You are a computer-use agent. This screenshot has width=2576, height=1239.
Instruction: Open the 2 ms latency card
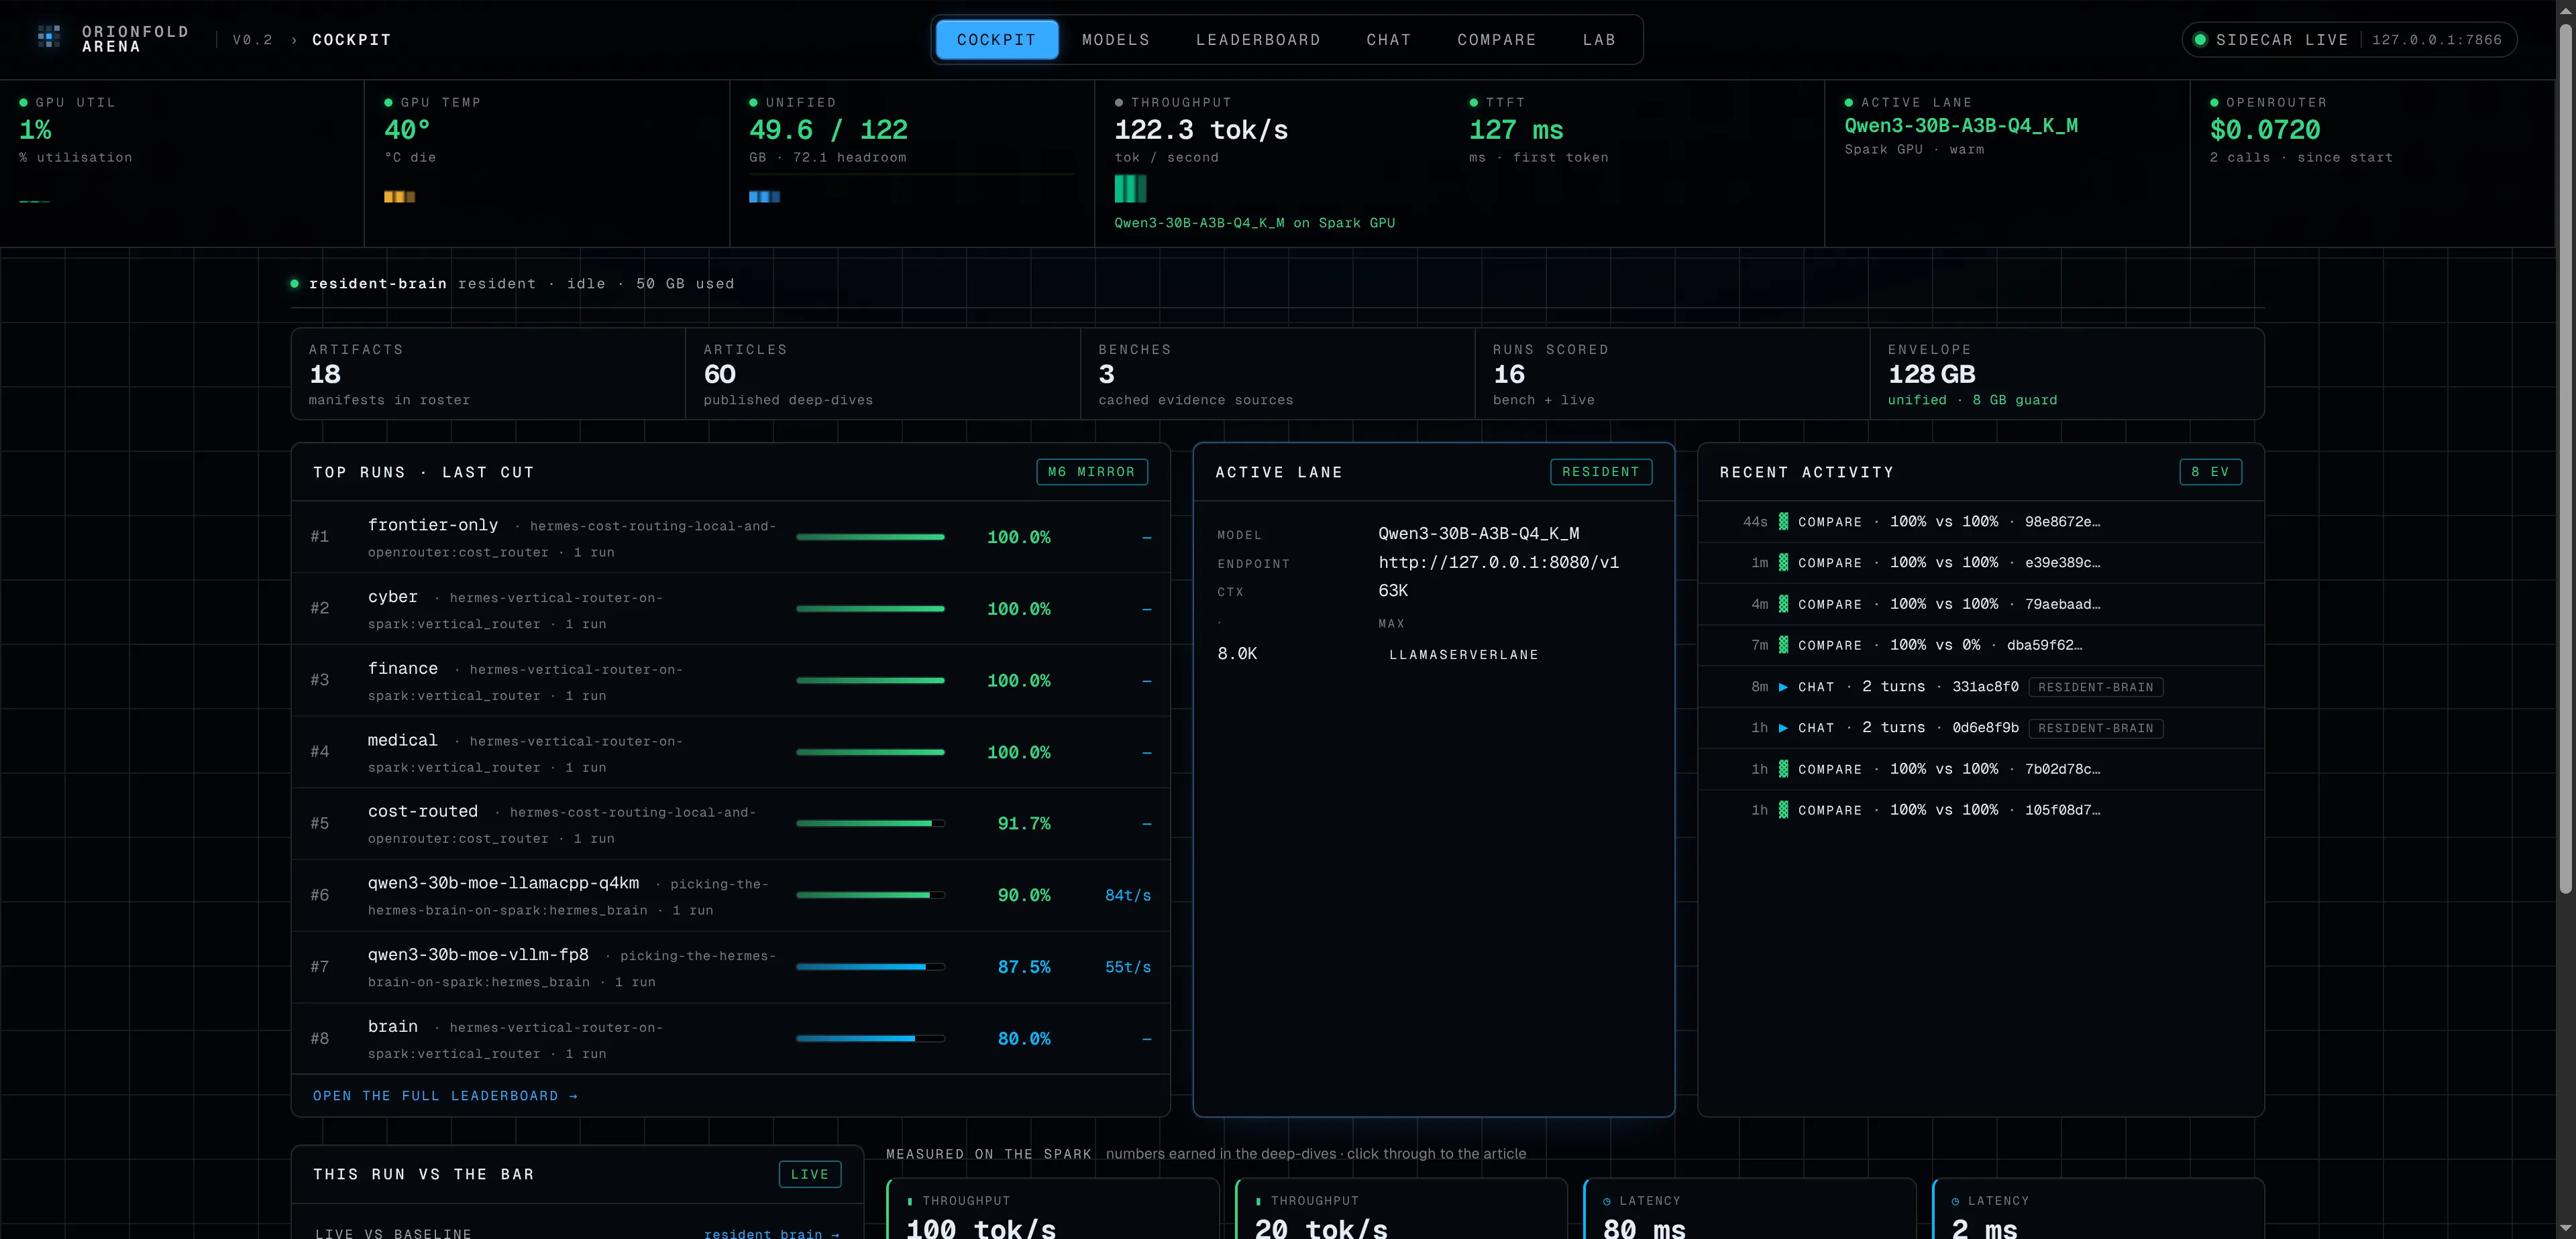pos(2098,1209)
